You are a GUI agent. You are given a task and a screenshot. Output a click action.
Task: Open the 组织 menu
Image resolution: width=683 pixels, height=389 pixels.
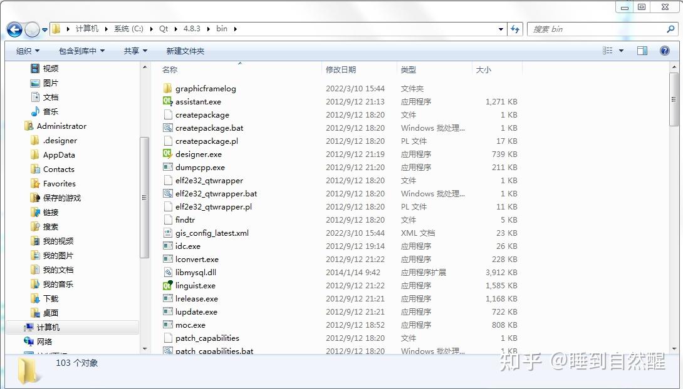tap(28, 51)
